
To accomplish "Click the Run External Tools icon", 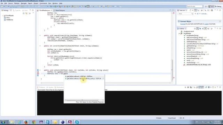I will [x=60, y=6].
